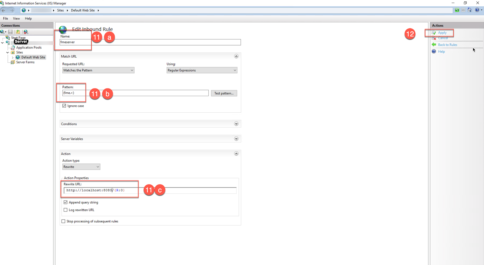Click the Stop toolbar icon beside Refresh
This screenshot has width=484, height=265.
(x=463, y=10)
